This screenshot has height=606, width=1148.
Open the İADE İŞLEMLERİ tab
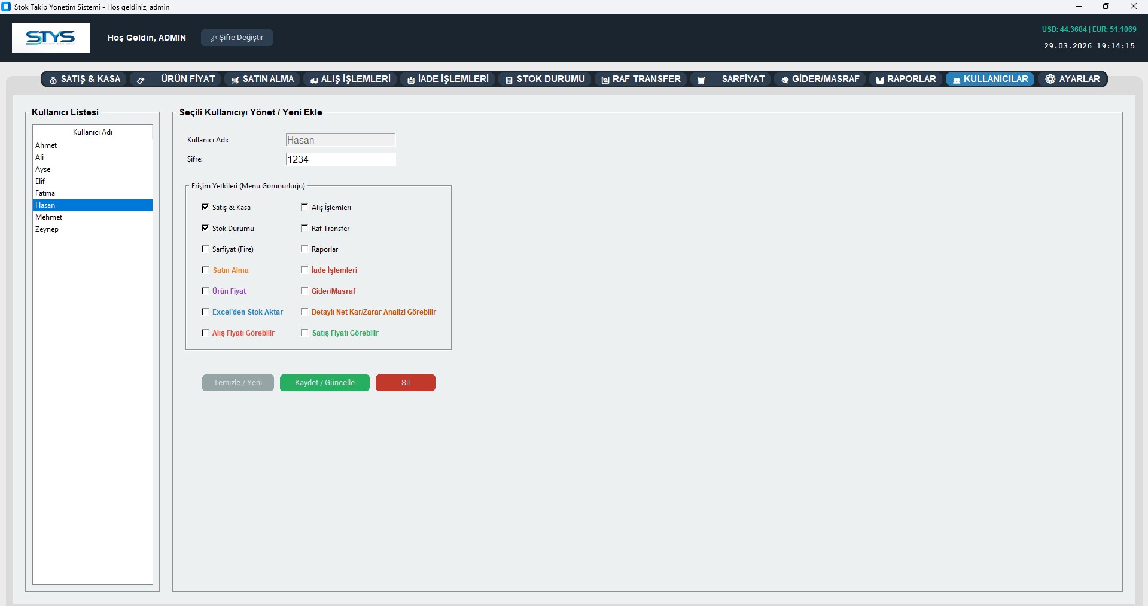click(x=447, y=79)
